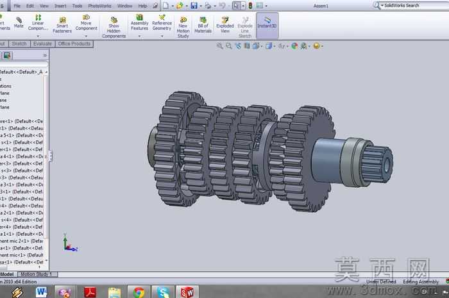Click the Section View icon
This screenshot has width=449, height=298.
click(247, 46)
